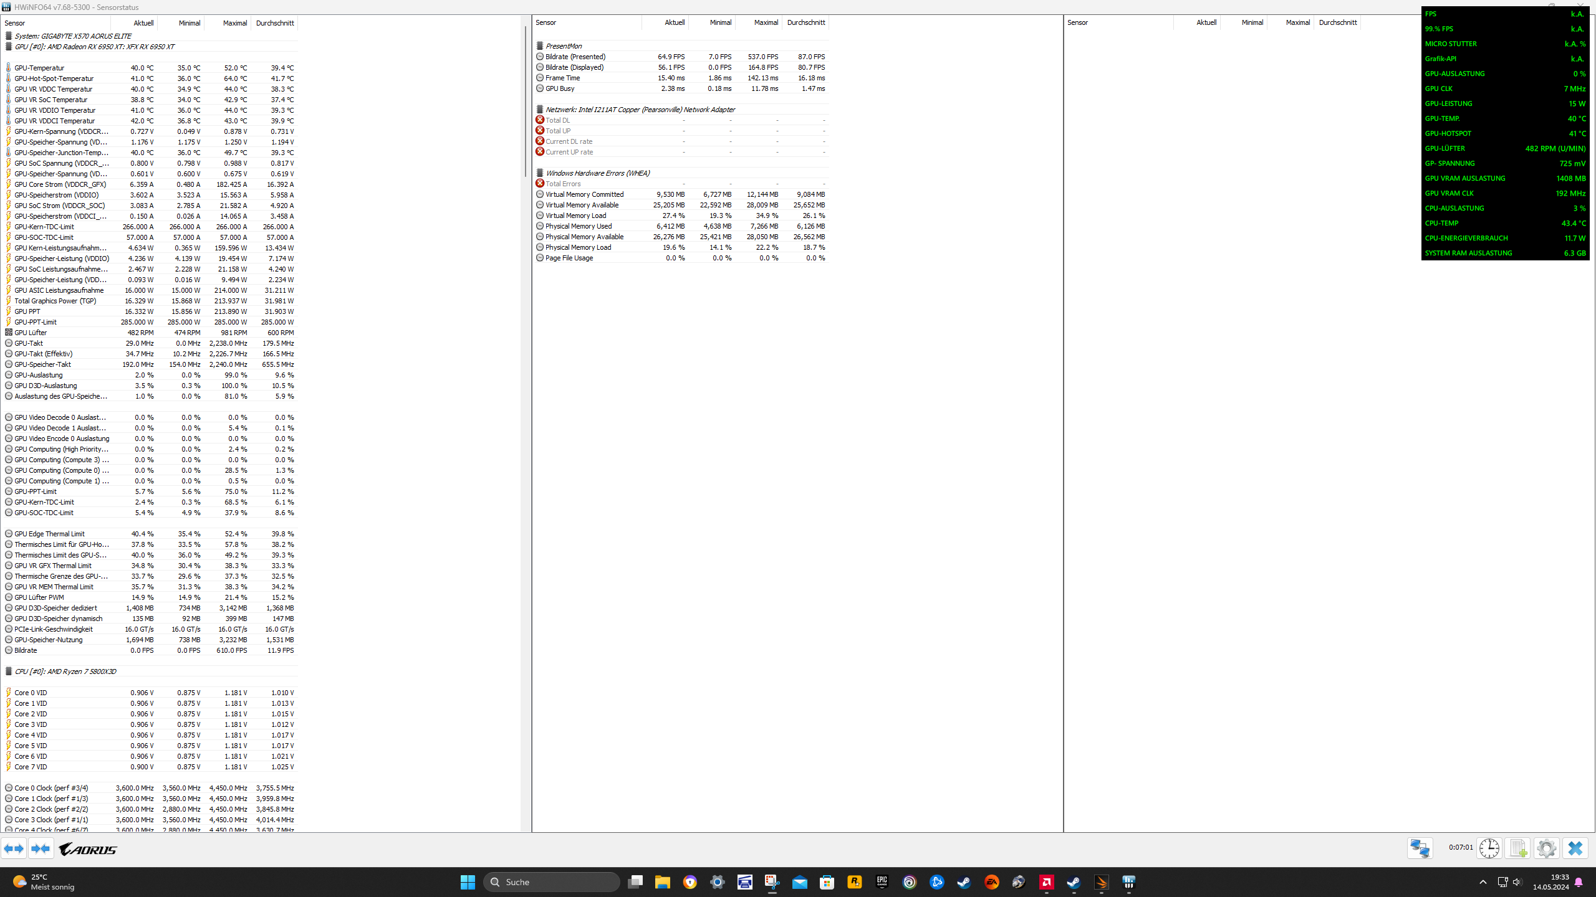This screenshot has height=897, width=1596.
Task: Select the PresentMon section header
Action: click(563, 46)
